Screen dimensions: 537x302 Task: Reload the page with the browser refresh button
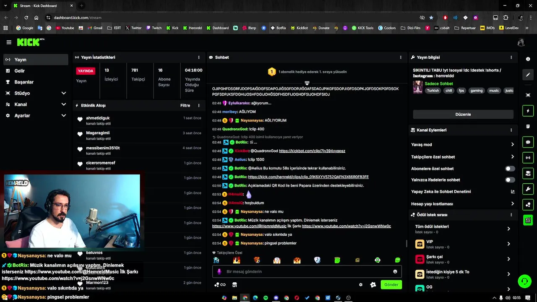coord(26,18)
